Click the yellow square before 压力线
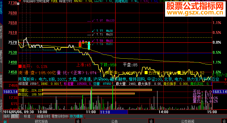Viewport: 227px width, 123px height. (179, 73)
